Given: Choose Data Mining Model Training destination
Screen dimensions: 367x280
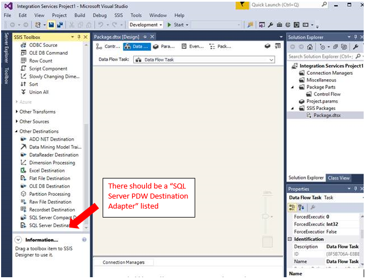Looking at the screenshot, I should [x=55, y=147].
